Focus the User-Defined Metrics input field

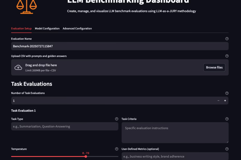pos(175,156)
